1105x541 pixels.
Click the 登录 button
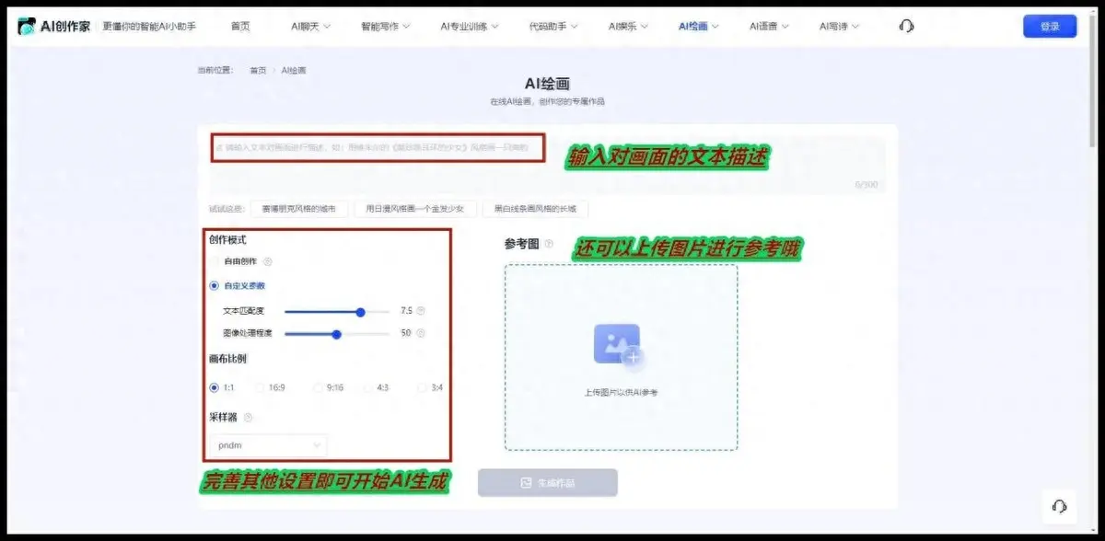pos(1050,26)
